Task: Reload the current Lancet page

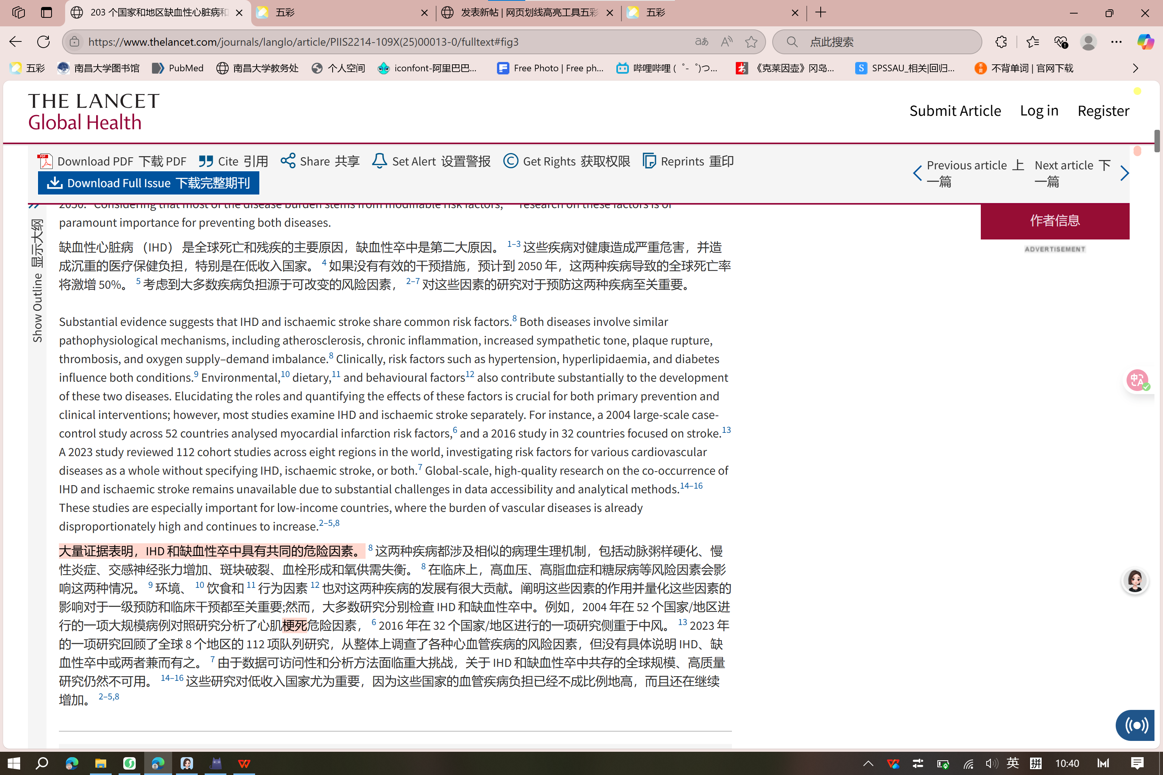Action: pyautogui.click(x=43, y=42)
